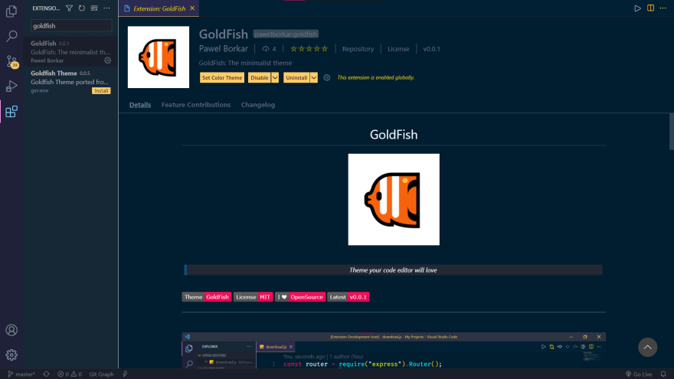Open the Search view in activity bar
The image size is (674, 379).
coord(11,36)
